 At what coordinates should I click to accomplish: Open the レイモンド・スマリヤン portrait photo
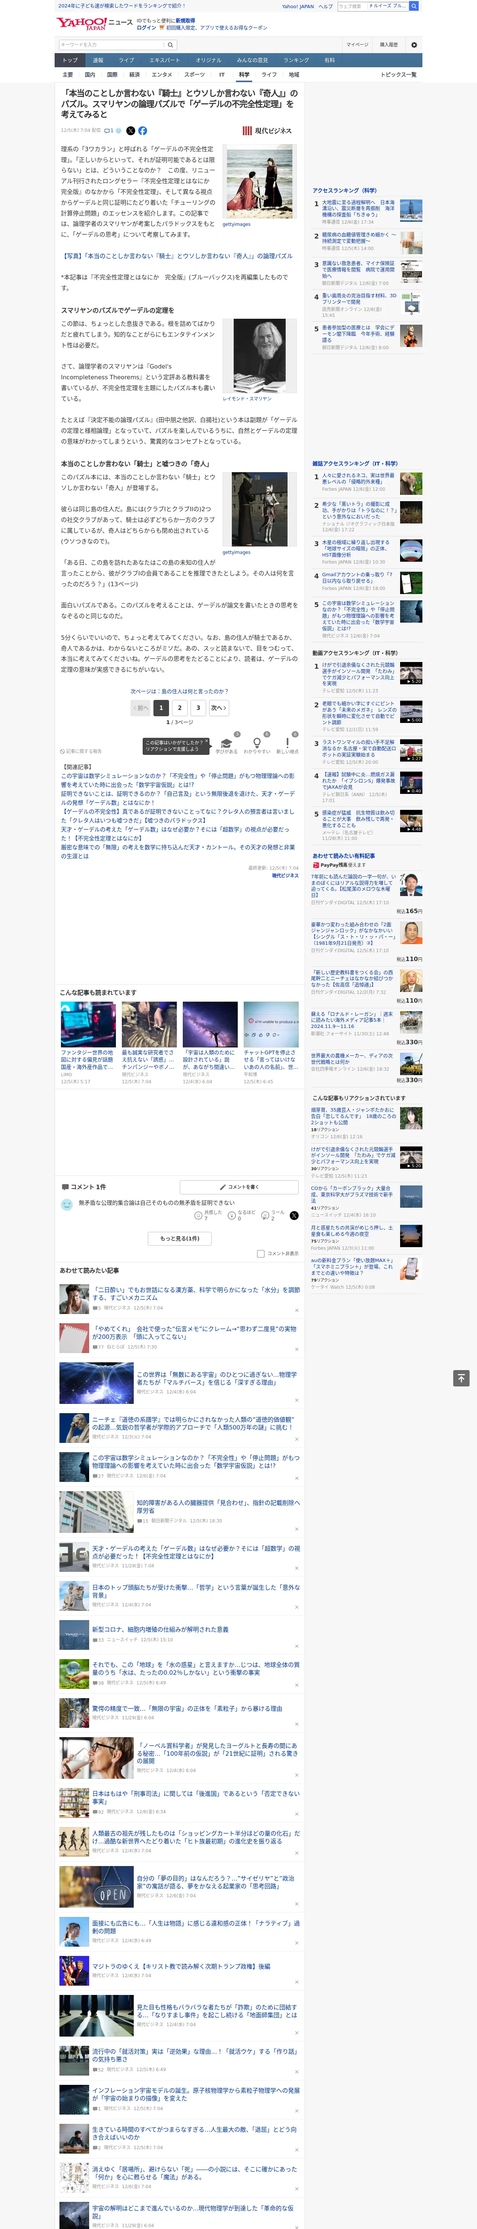point(260,356)
